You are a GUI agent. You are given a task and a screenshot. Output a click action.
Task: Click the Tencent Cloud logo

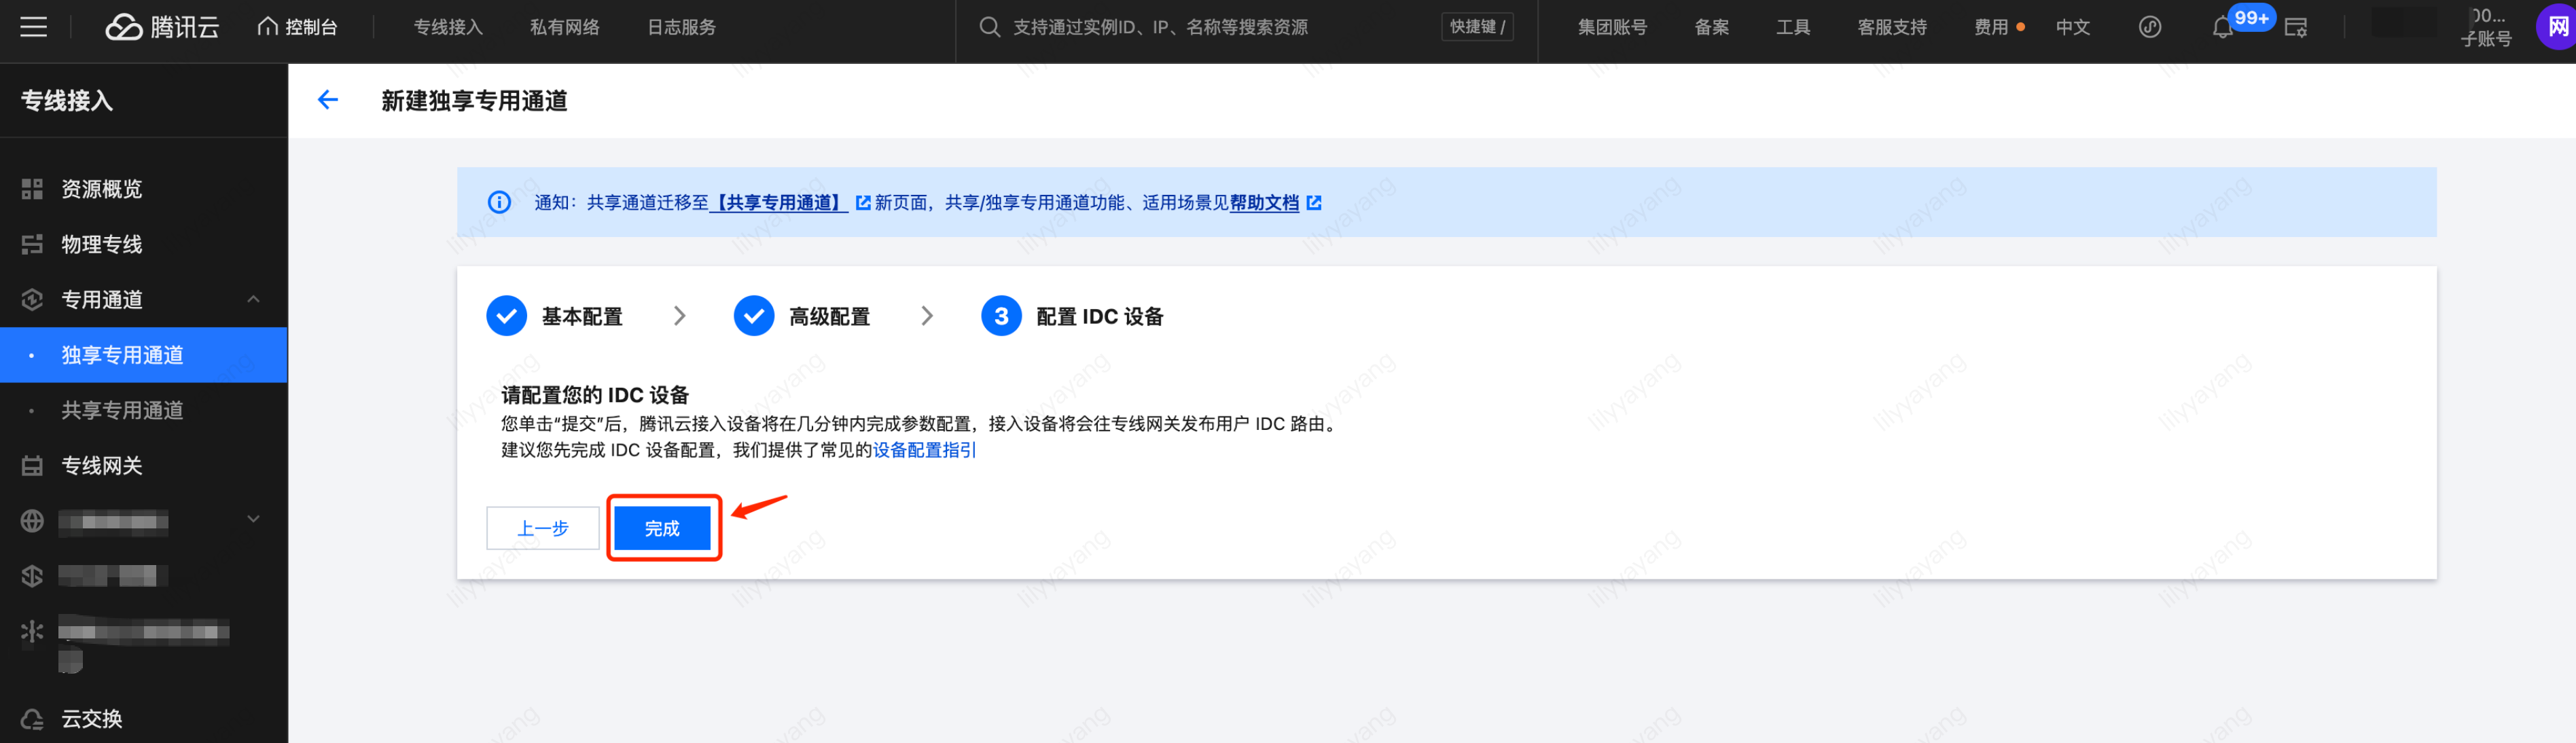point(162,27)
